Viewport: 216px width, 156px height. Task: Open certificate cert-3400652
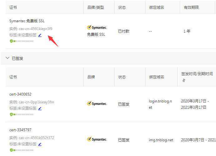point(20,94)
